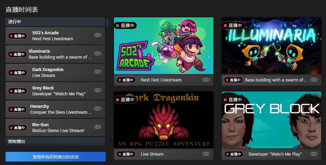Click live badge overlay on Grey Block thumbnail

pos(233,100)
